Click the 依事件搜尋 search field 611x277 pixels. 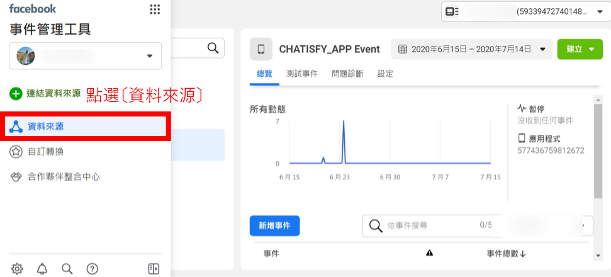(428, 225)
